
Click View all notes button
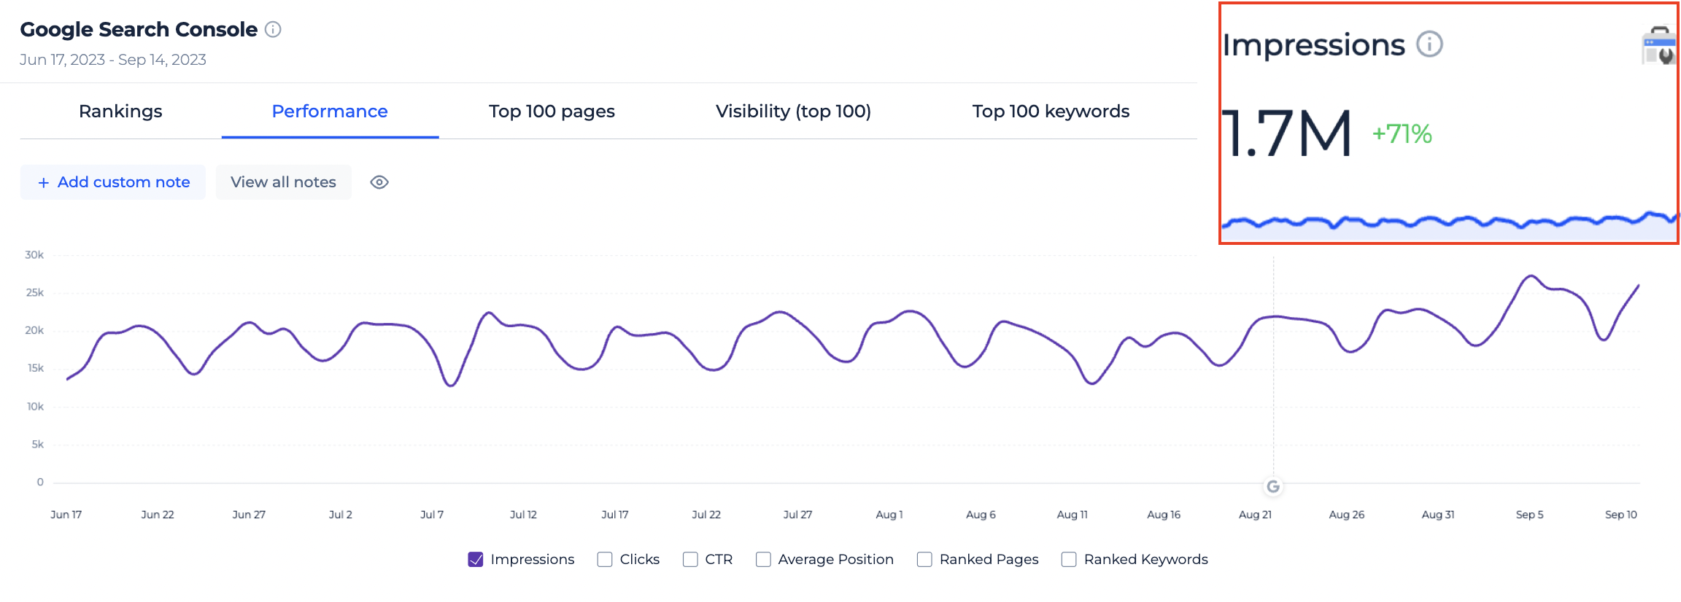(x=284, y=182)
